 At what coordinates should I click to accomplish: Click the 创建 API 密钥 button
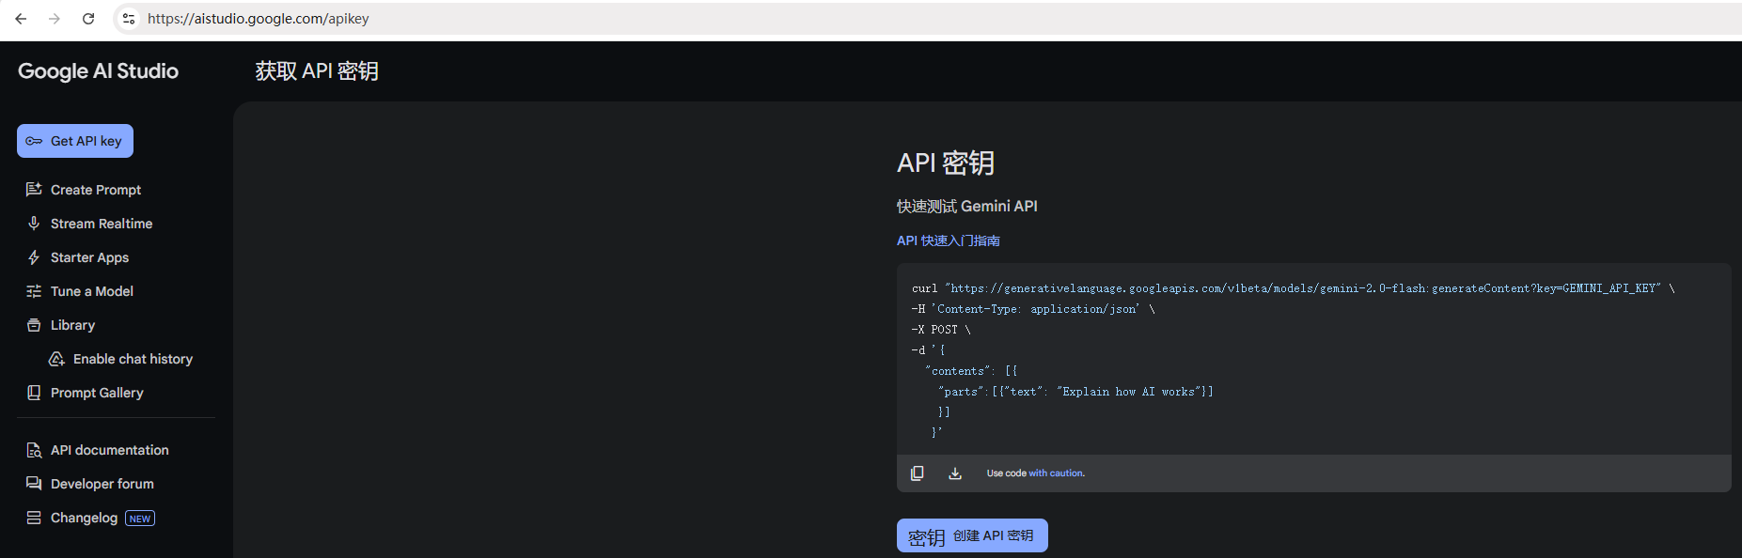(972, 535)
